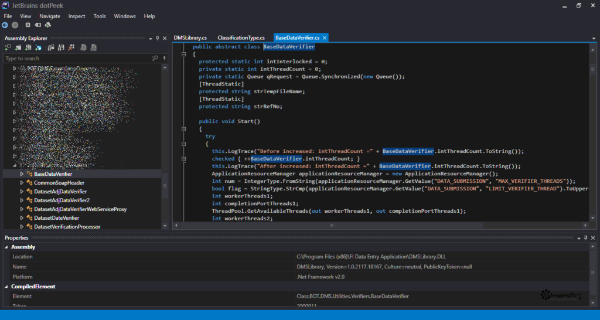Image resolution: width=600 pixels, height=320 pixels.
Task: Collapse the Start() method code block
Action: [183, 129]
